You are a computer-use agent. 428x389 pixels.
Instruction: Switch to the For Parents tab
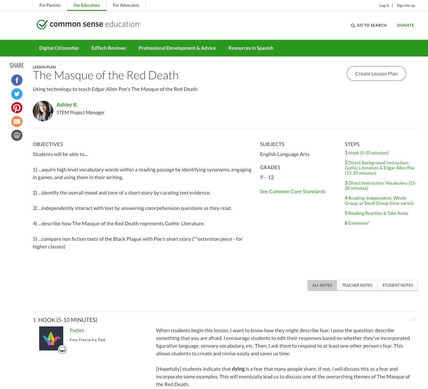(50, 5)
